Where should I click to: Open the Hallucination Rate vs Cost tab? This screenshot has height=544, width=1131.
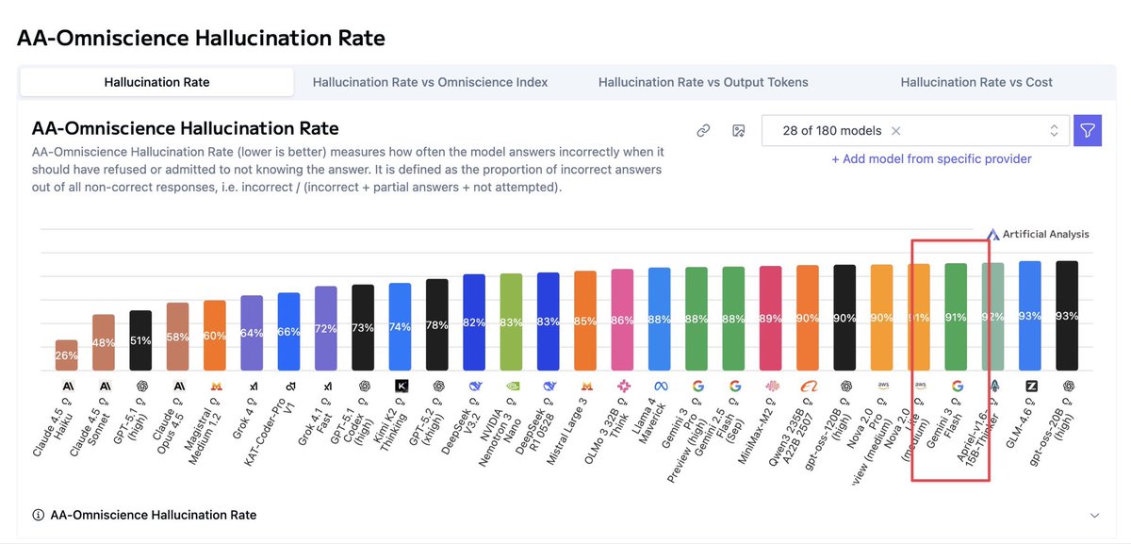pyautogui.click(x=976, y=82)
